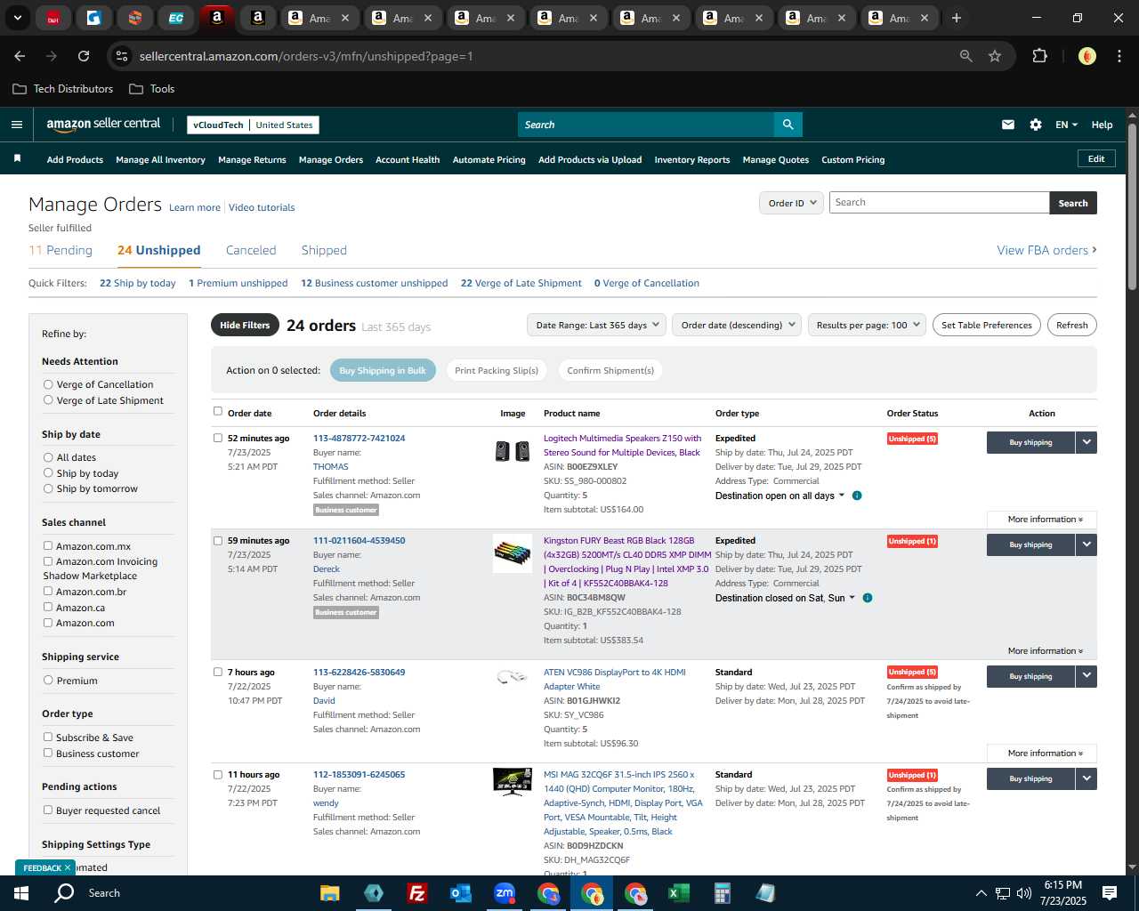The width and height of the screenshot is (1139, 911).
Task: Select the Ship by today radio button
Action: 48,473
